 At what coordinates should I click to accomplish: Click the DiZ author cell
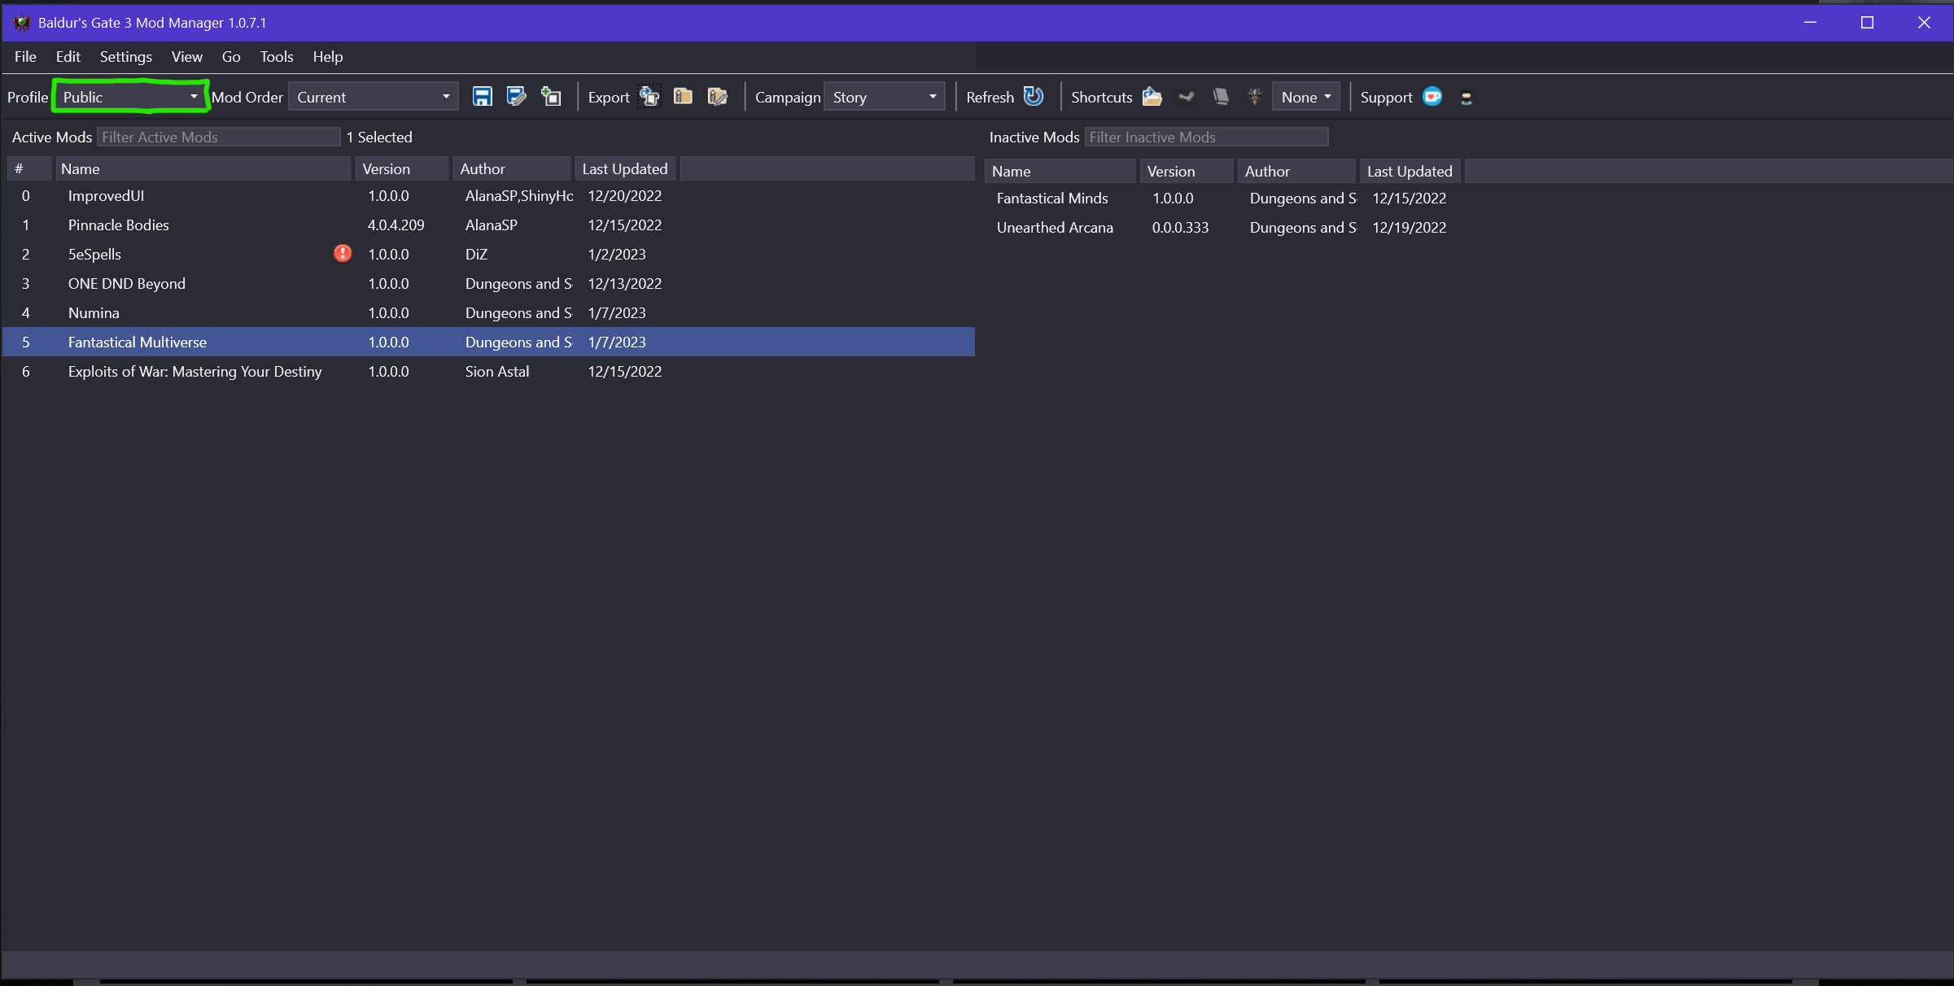click(476, 255)
